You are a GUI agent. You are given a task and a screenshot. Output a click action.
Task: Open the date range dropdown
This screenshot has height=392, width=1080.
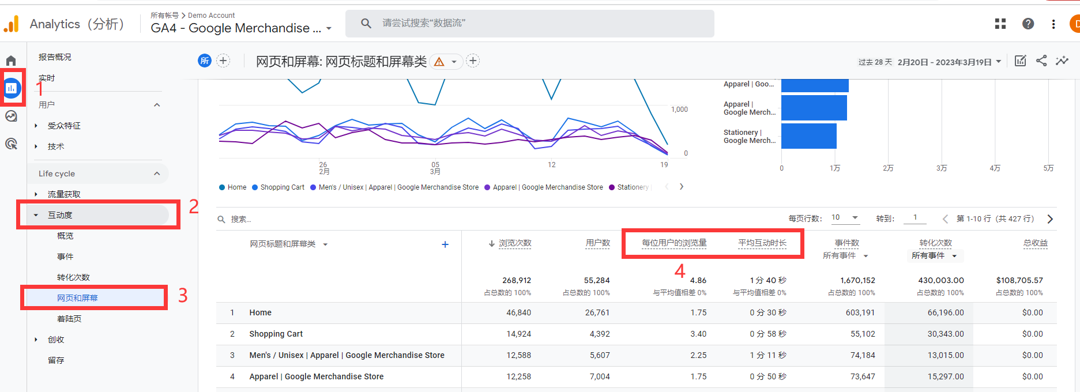pos(949,62)
